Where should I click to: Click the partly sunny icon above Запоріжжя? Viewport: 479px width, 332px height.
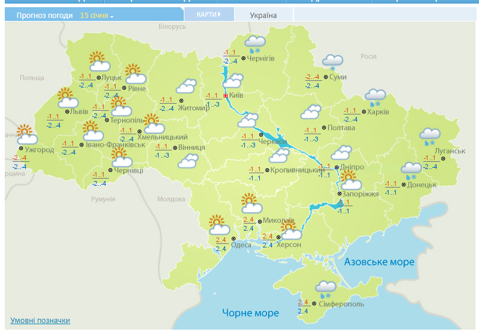(x=351, y=180)
